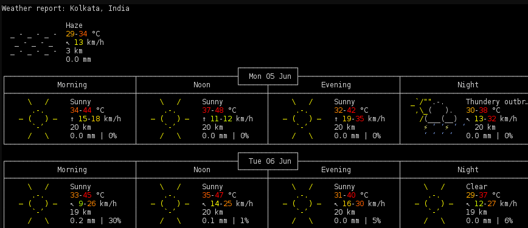
Task: Click the 'Morning' header under Mon 05 Jun
Action: pyautogui.click(x=72, y=85)
